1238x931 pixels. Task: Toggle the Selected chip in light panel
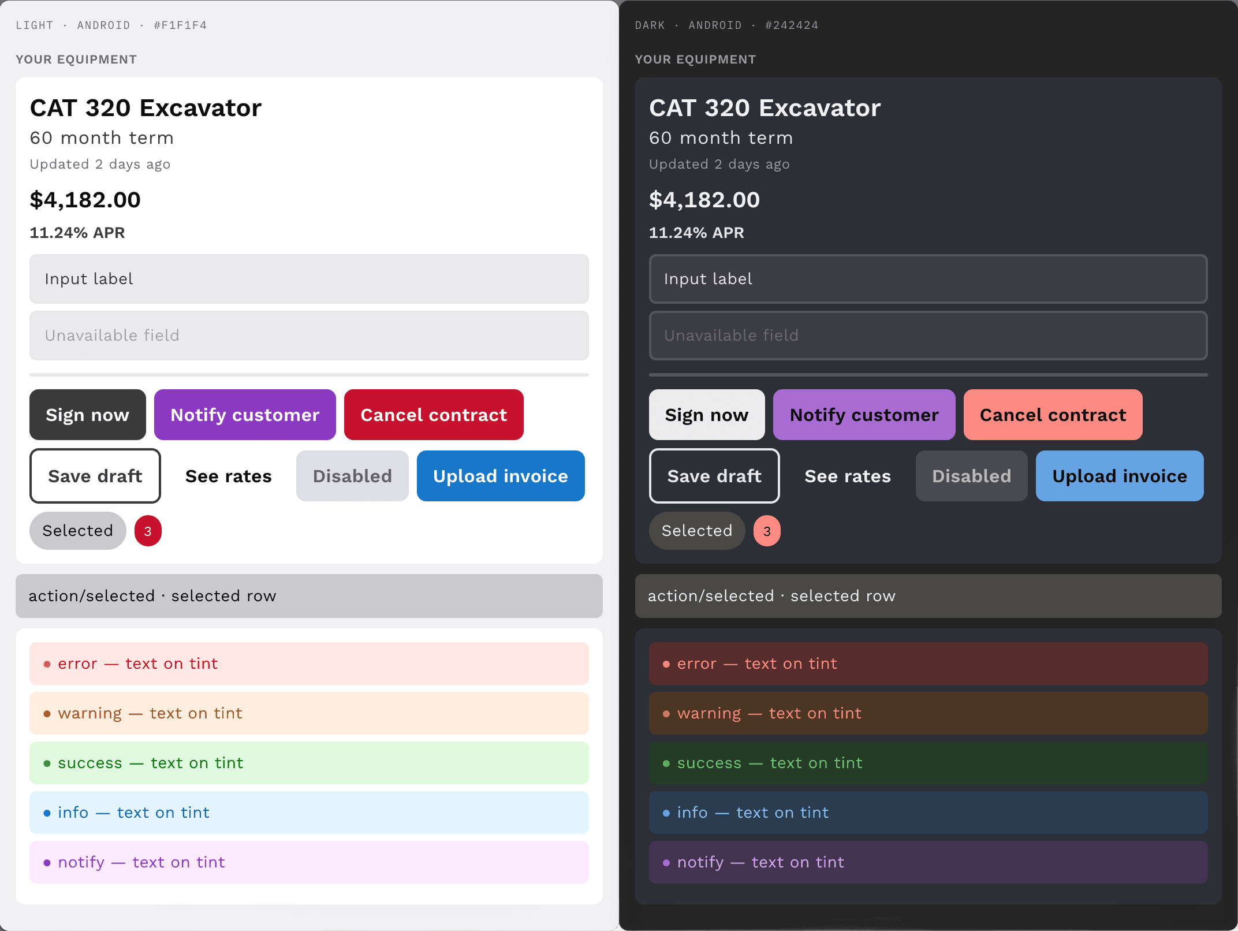(x=78, y=531)
